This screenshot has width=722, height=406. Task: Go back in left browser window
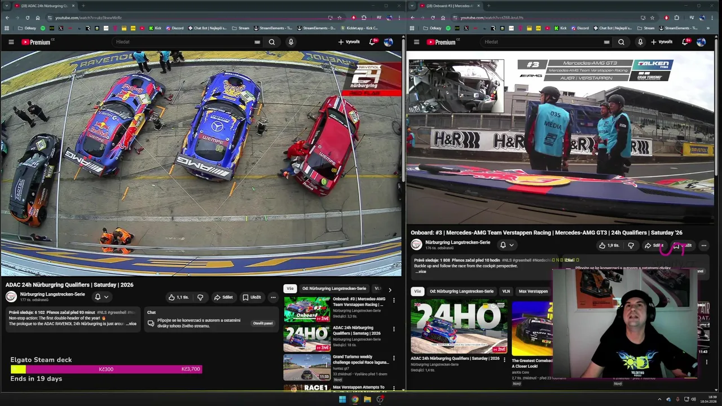pos(7,17)
